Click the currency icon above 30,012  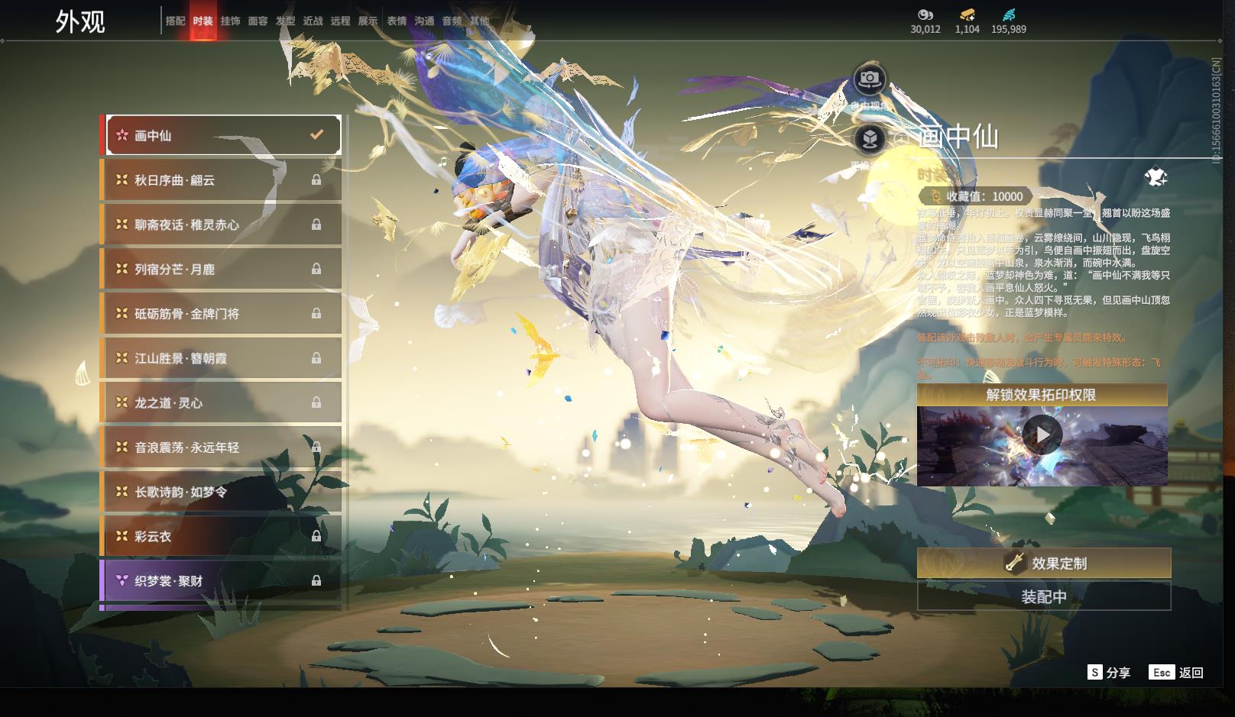(x=925, y=15)
